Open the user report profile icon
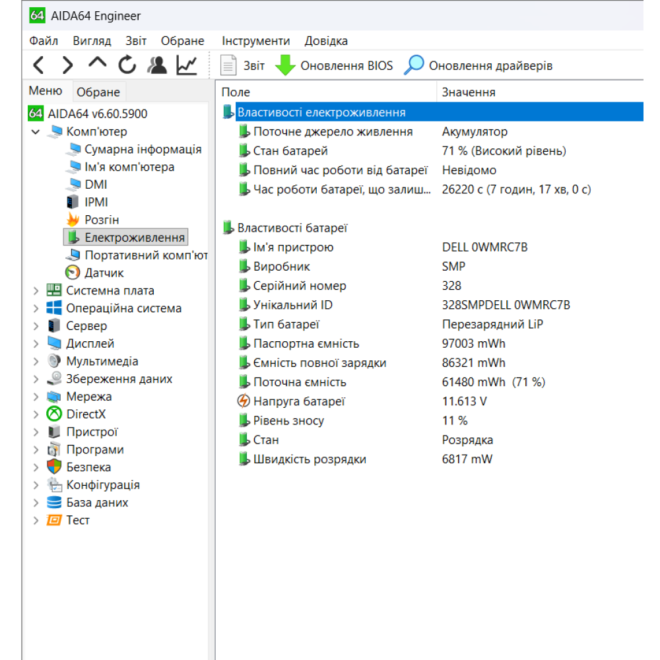Screen dimensions: 660x660 point(158,65)
